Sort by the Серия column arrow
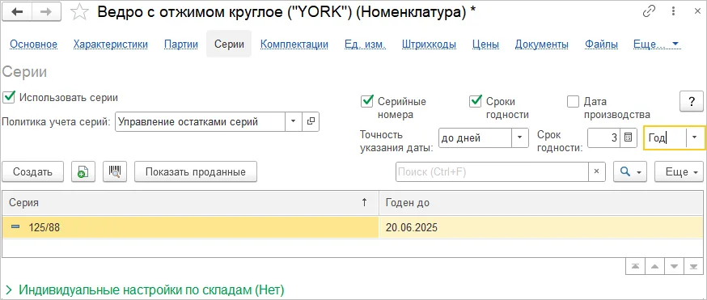The image size is (707, 300). coord(364,203)
